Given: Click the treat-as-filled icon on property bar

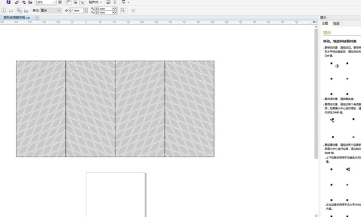Looking at the screenshot, I should click(x=123, y=11).
